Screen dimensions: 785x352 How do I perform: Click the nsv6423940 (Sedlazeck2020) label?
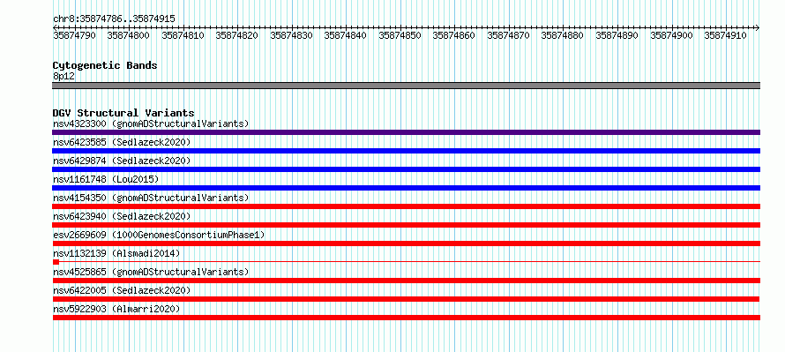click(x=122, y=216)
